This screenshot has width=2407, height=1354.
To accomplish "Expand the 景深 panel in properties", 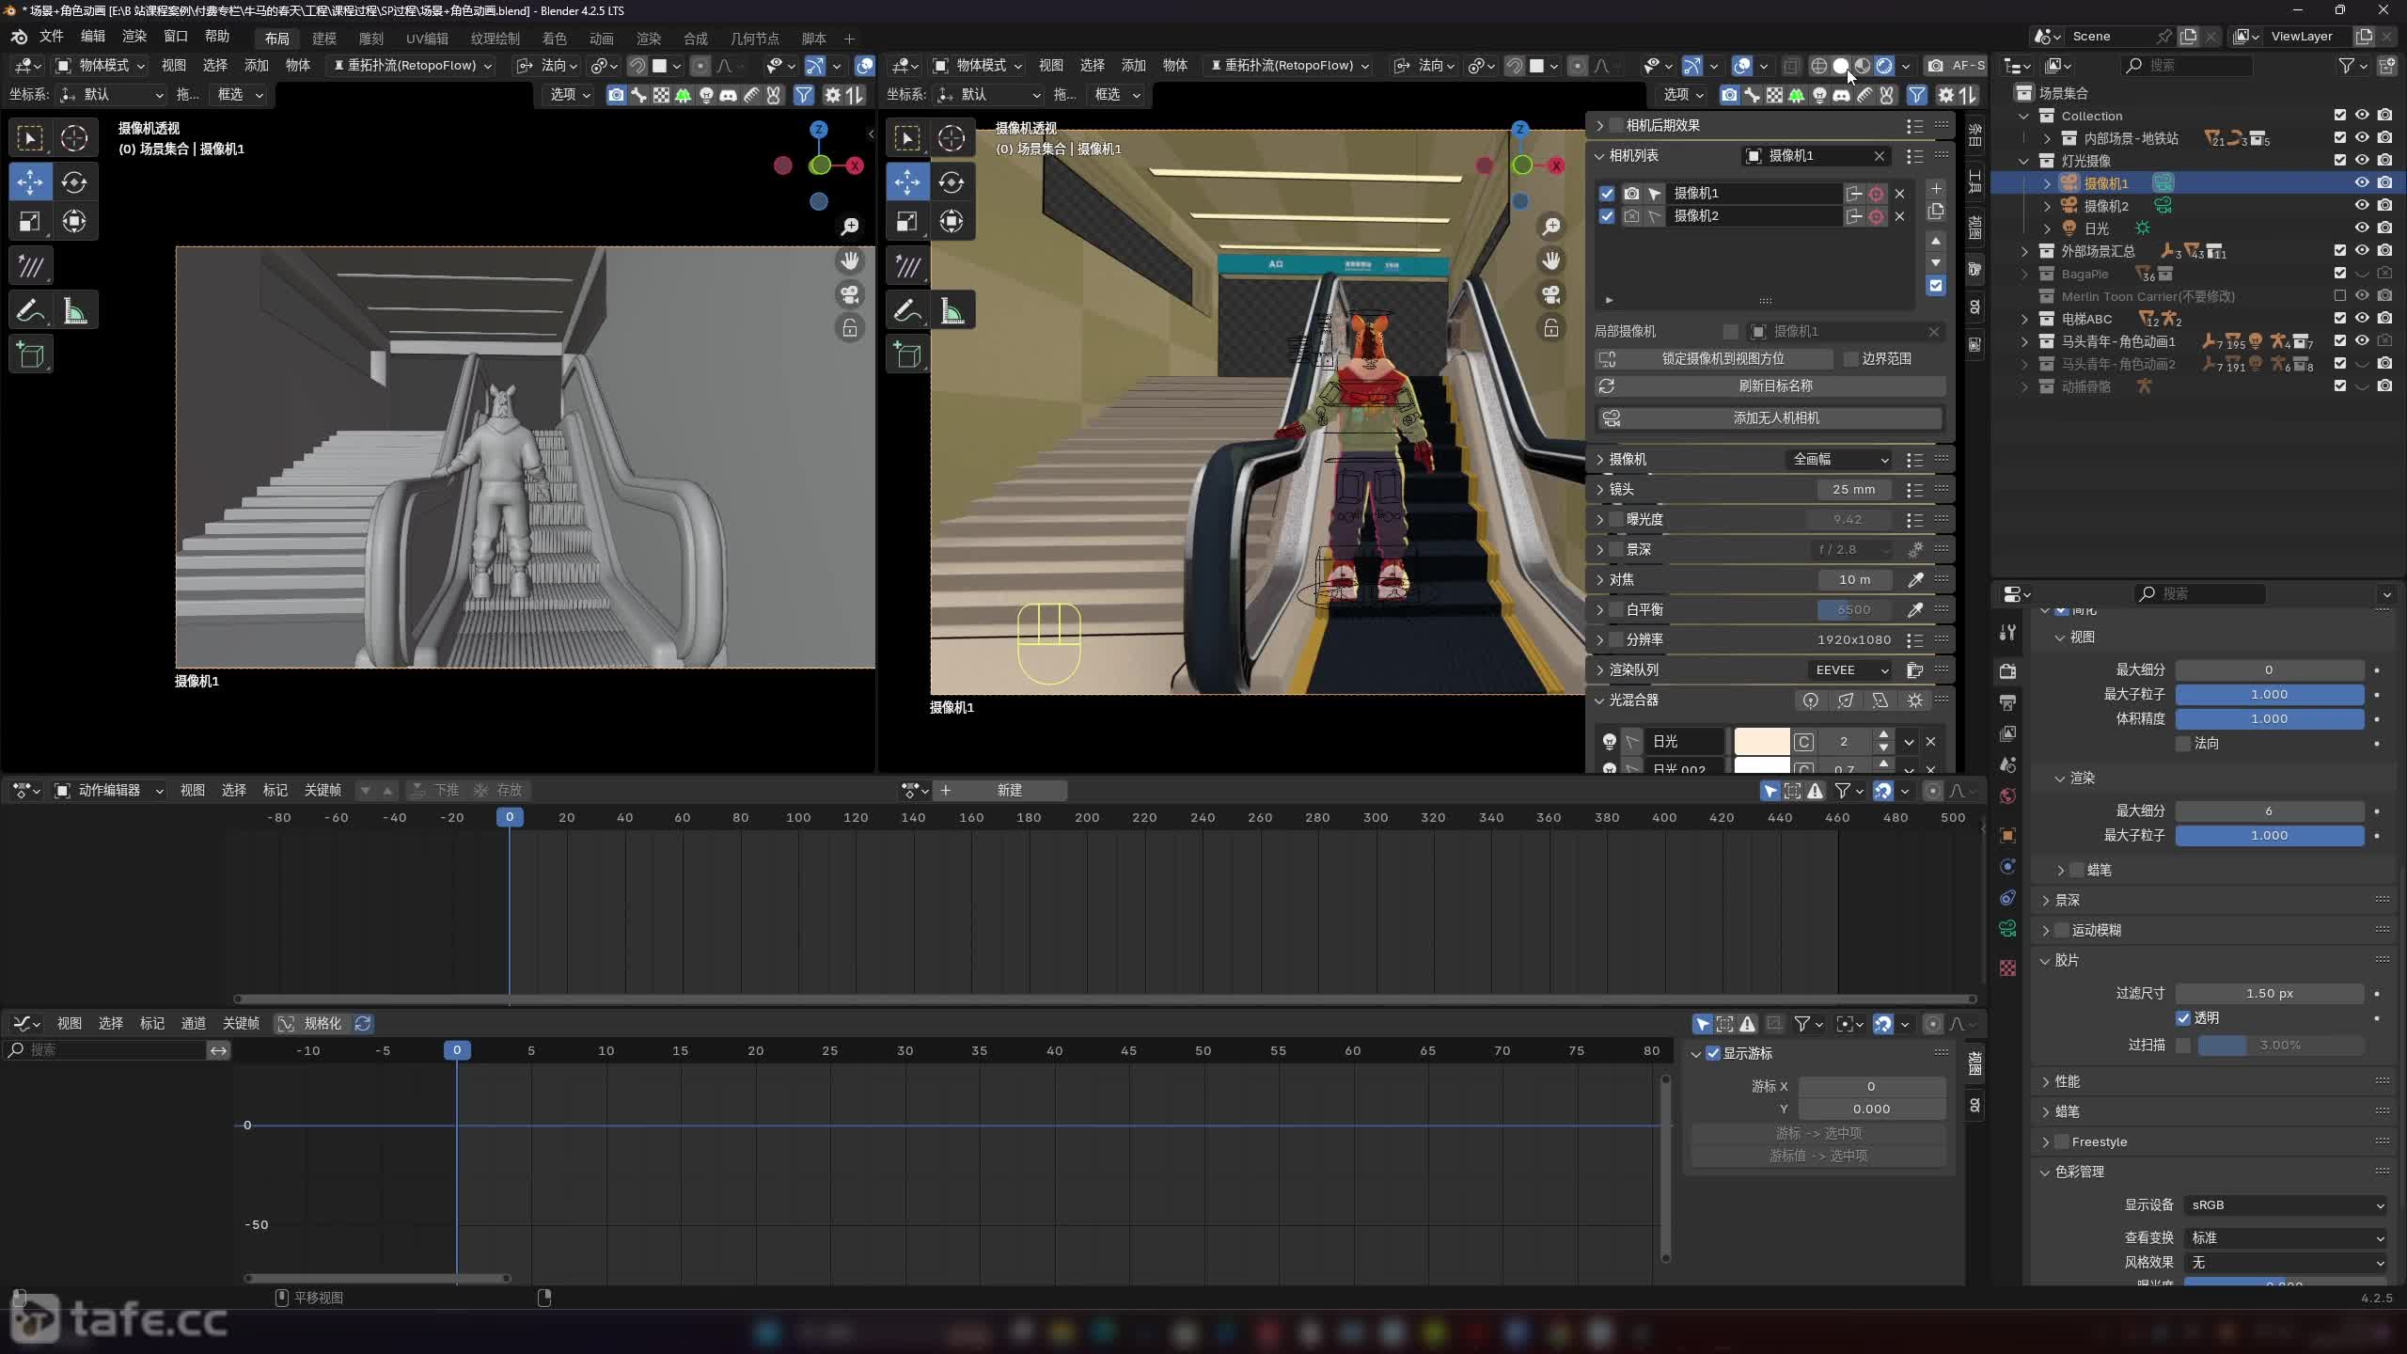I will [2067, 900].
